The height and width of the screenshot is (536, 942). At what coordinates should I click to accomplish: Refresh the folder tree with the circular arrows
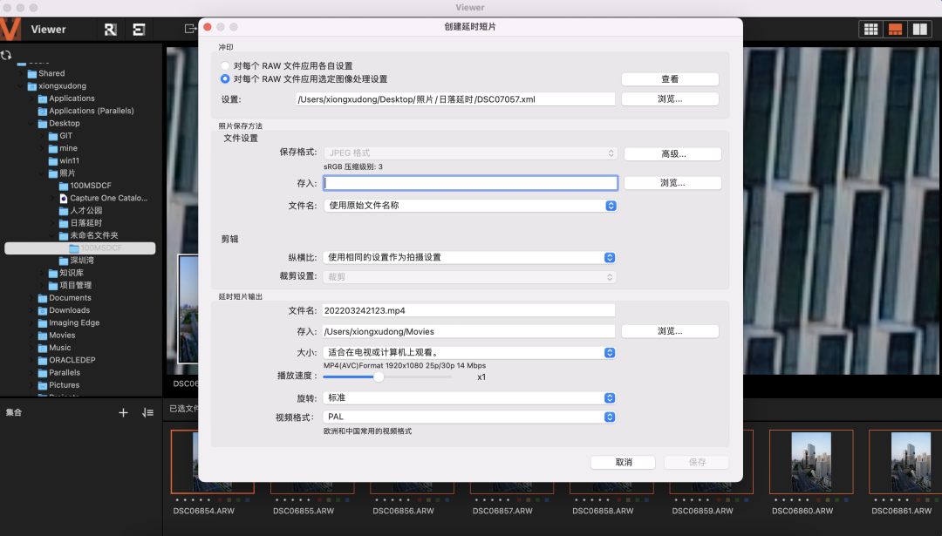6,55
